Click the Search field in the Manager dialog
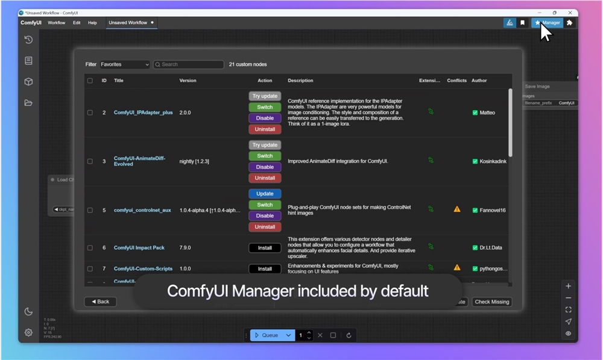Screen dimensions: 603x360 coord(188,64)
